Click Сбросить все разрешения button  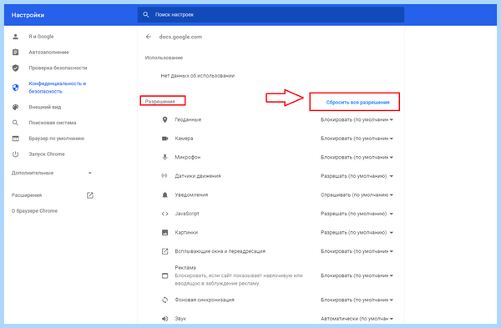358,103
